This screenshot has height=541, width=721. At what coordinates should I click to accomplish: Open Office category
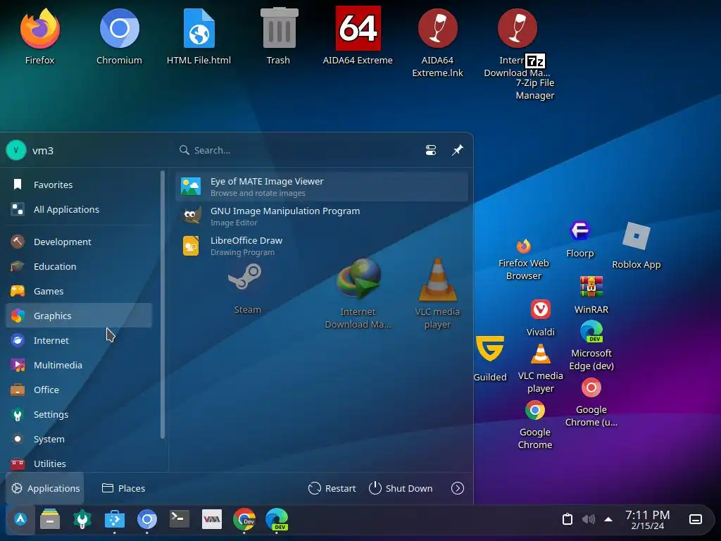79,390
